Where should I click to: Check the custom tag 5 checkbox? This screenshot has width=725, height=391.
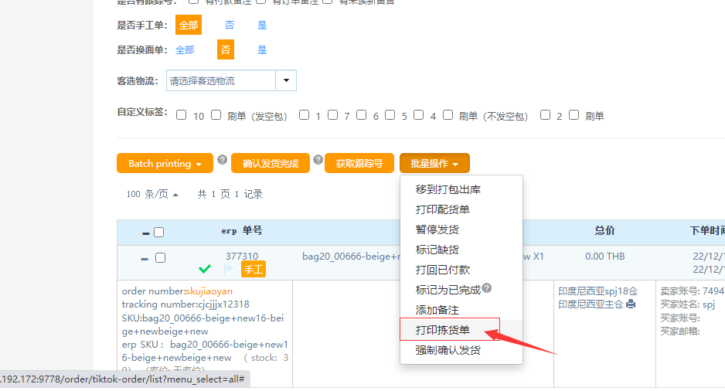(x=390, y=115)
